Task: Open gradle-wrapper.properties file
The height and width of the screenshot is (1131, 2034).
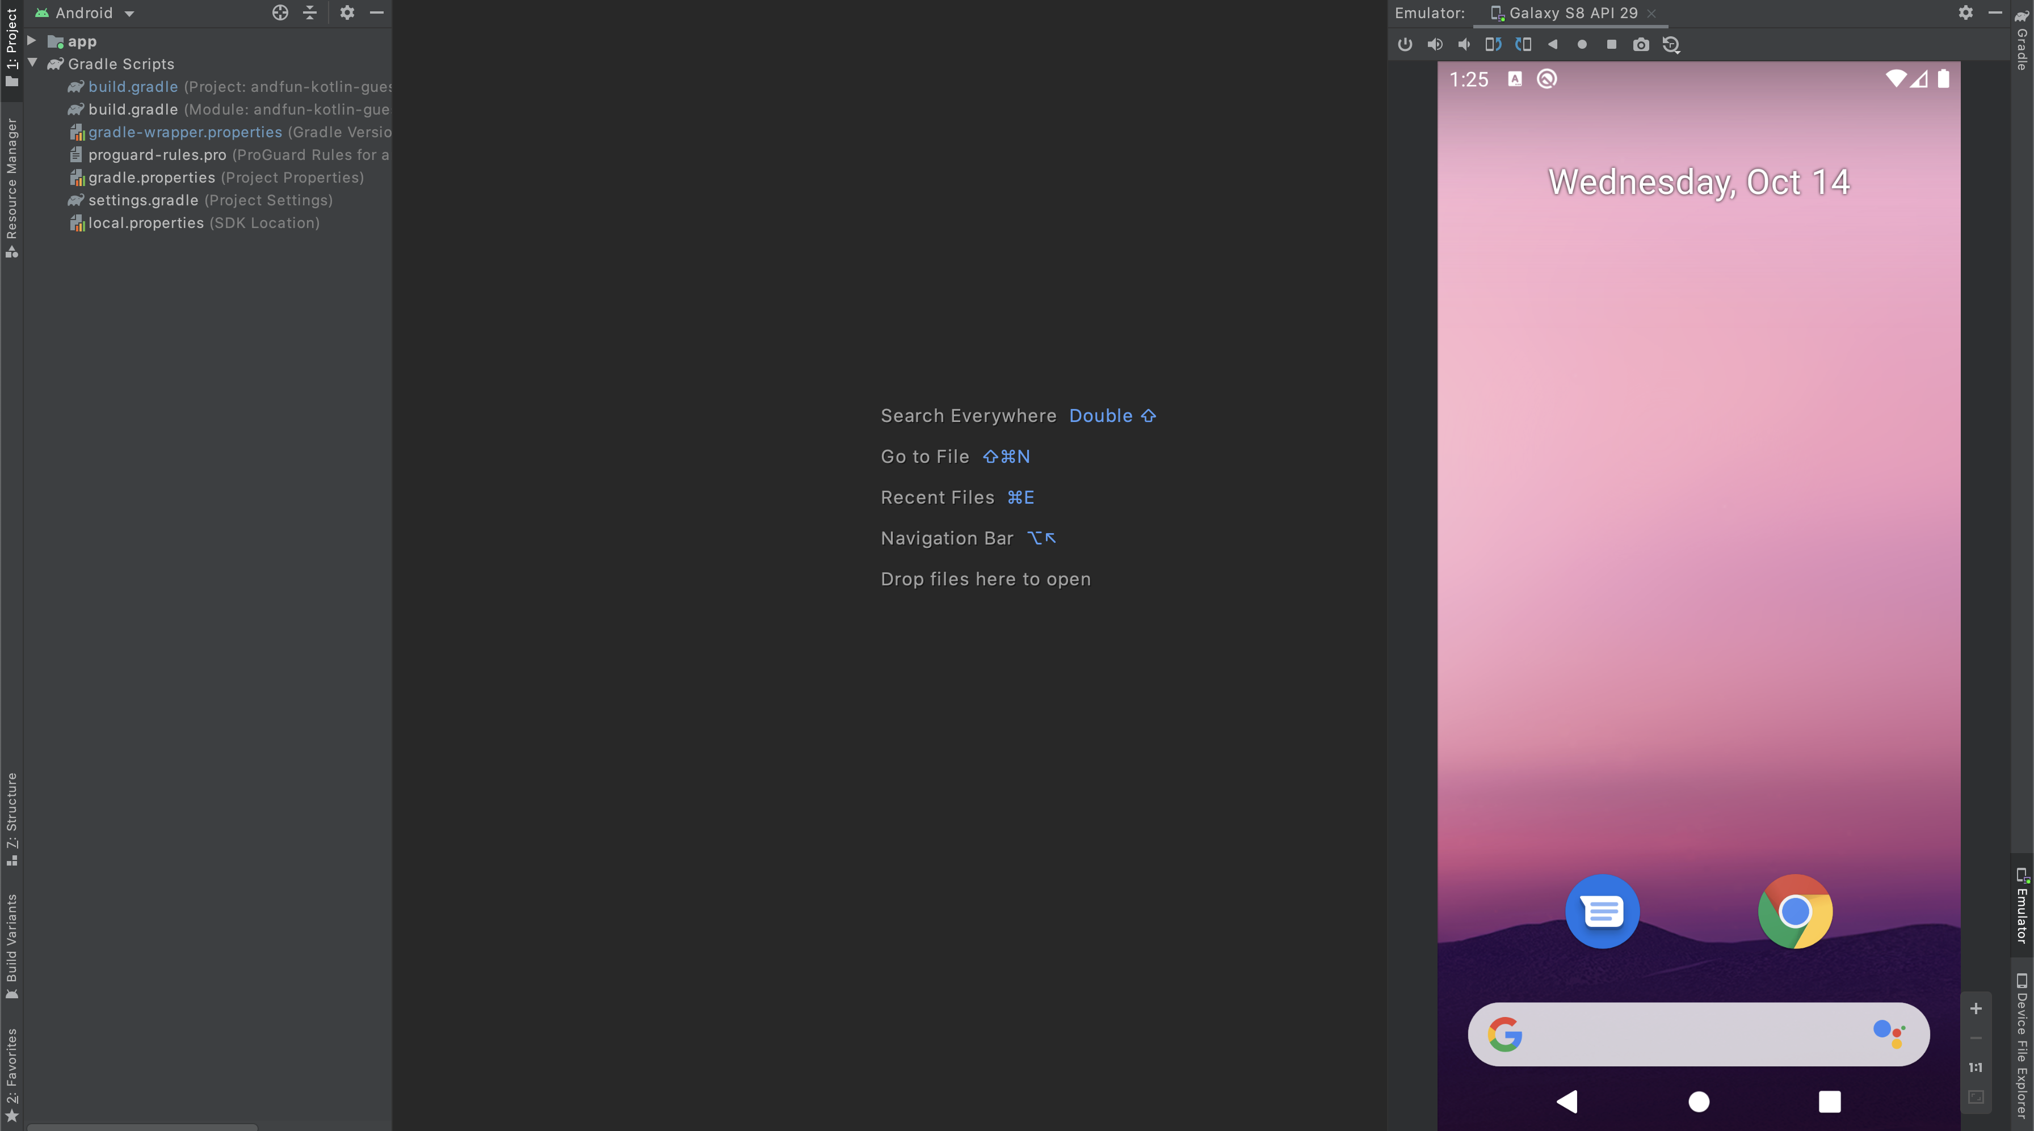Action: tap(229, 133)
